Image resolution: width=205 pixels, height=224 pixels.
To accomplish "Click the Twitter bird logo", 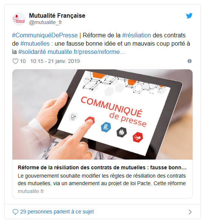I will pyautogui.click(x=189, y=16).
